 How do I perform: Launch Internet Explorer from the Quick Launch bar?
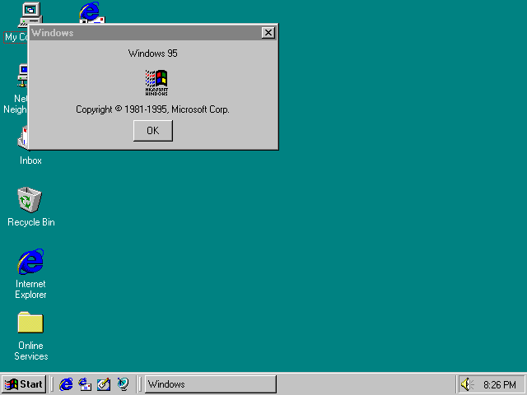(66, 384)
